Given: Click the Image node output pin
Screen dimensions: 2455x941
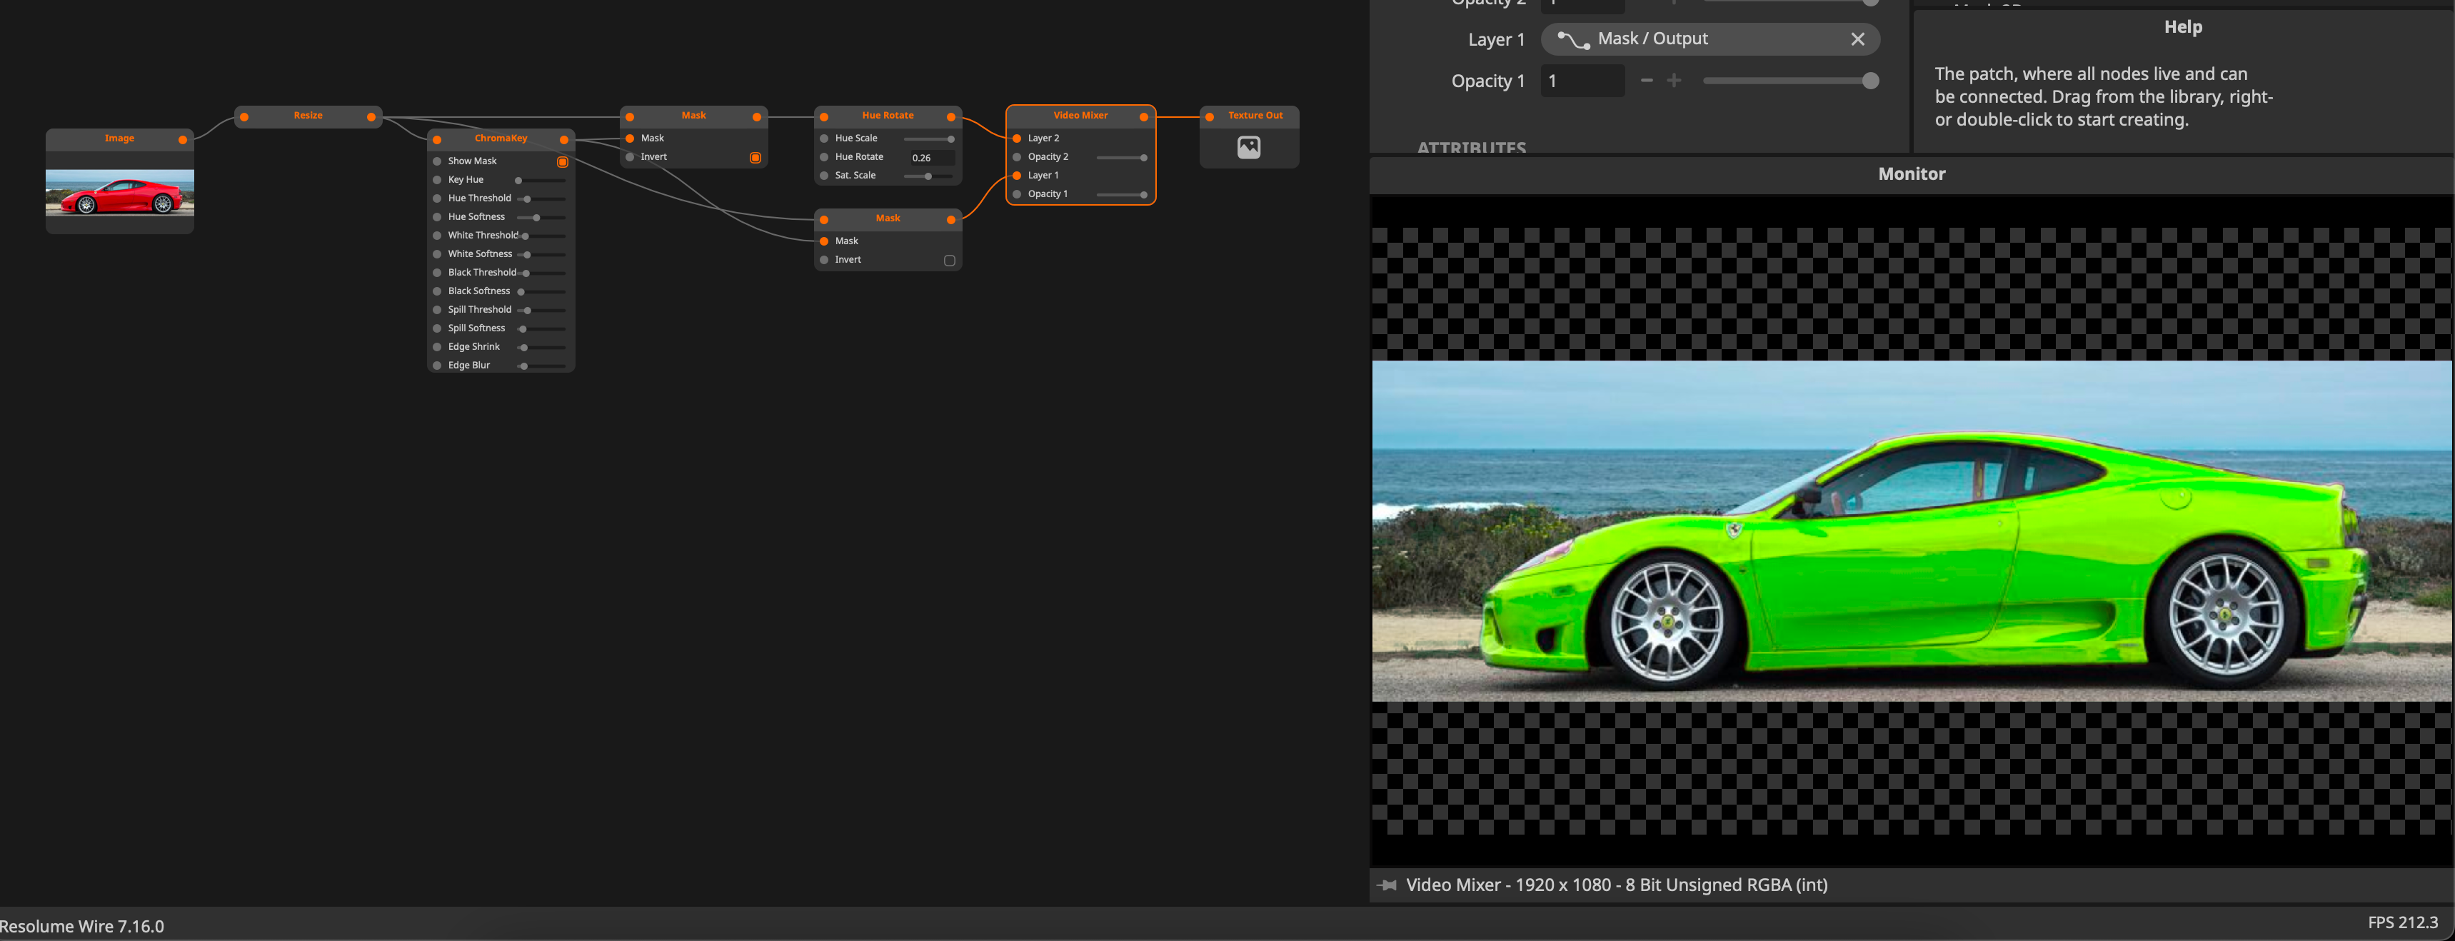Looking at the screenshot, I should click(182, 139).
